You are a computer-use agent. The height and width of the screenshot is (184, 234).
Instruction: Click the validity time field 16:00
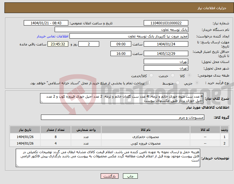point(121,53)
